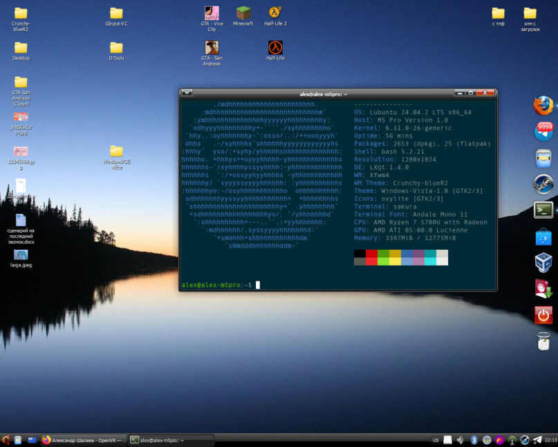Click the volume speaker tray icon
The width and height of the screenshot is (558, 447).
(x=461, y=439)
